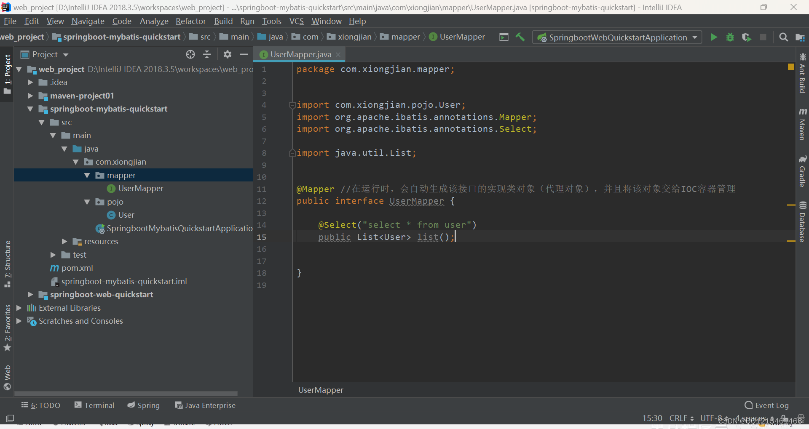The width and height of the screenshot is (809, 429).
Task: Toggle tool window bars icon in bottom-left corner
Action: 10,418
